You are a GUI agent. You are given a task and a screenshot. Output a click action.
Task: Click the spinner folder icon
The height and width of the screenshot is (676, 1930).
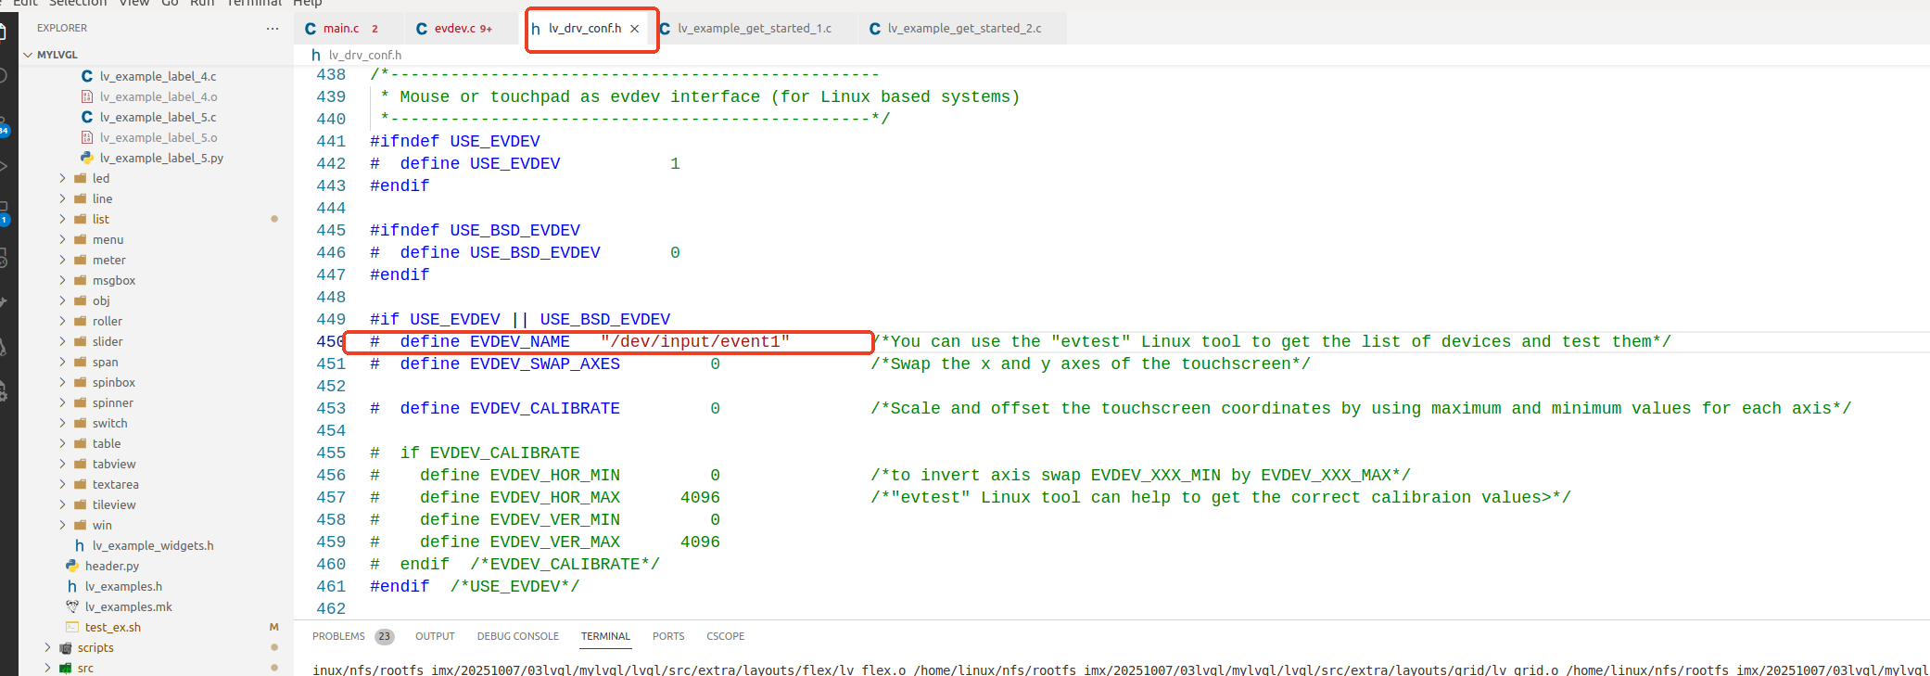80,402
